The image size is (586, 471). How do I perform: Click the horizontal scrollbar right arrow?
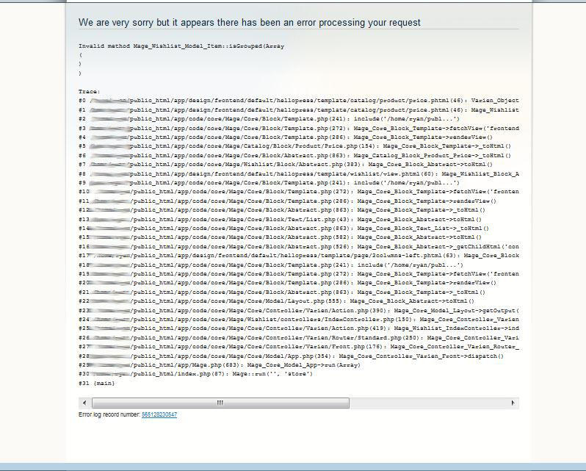tap(513, 403)
